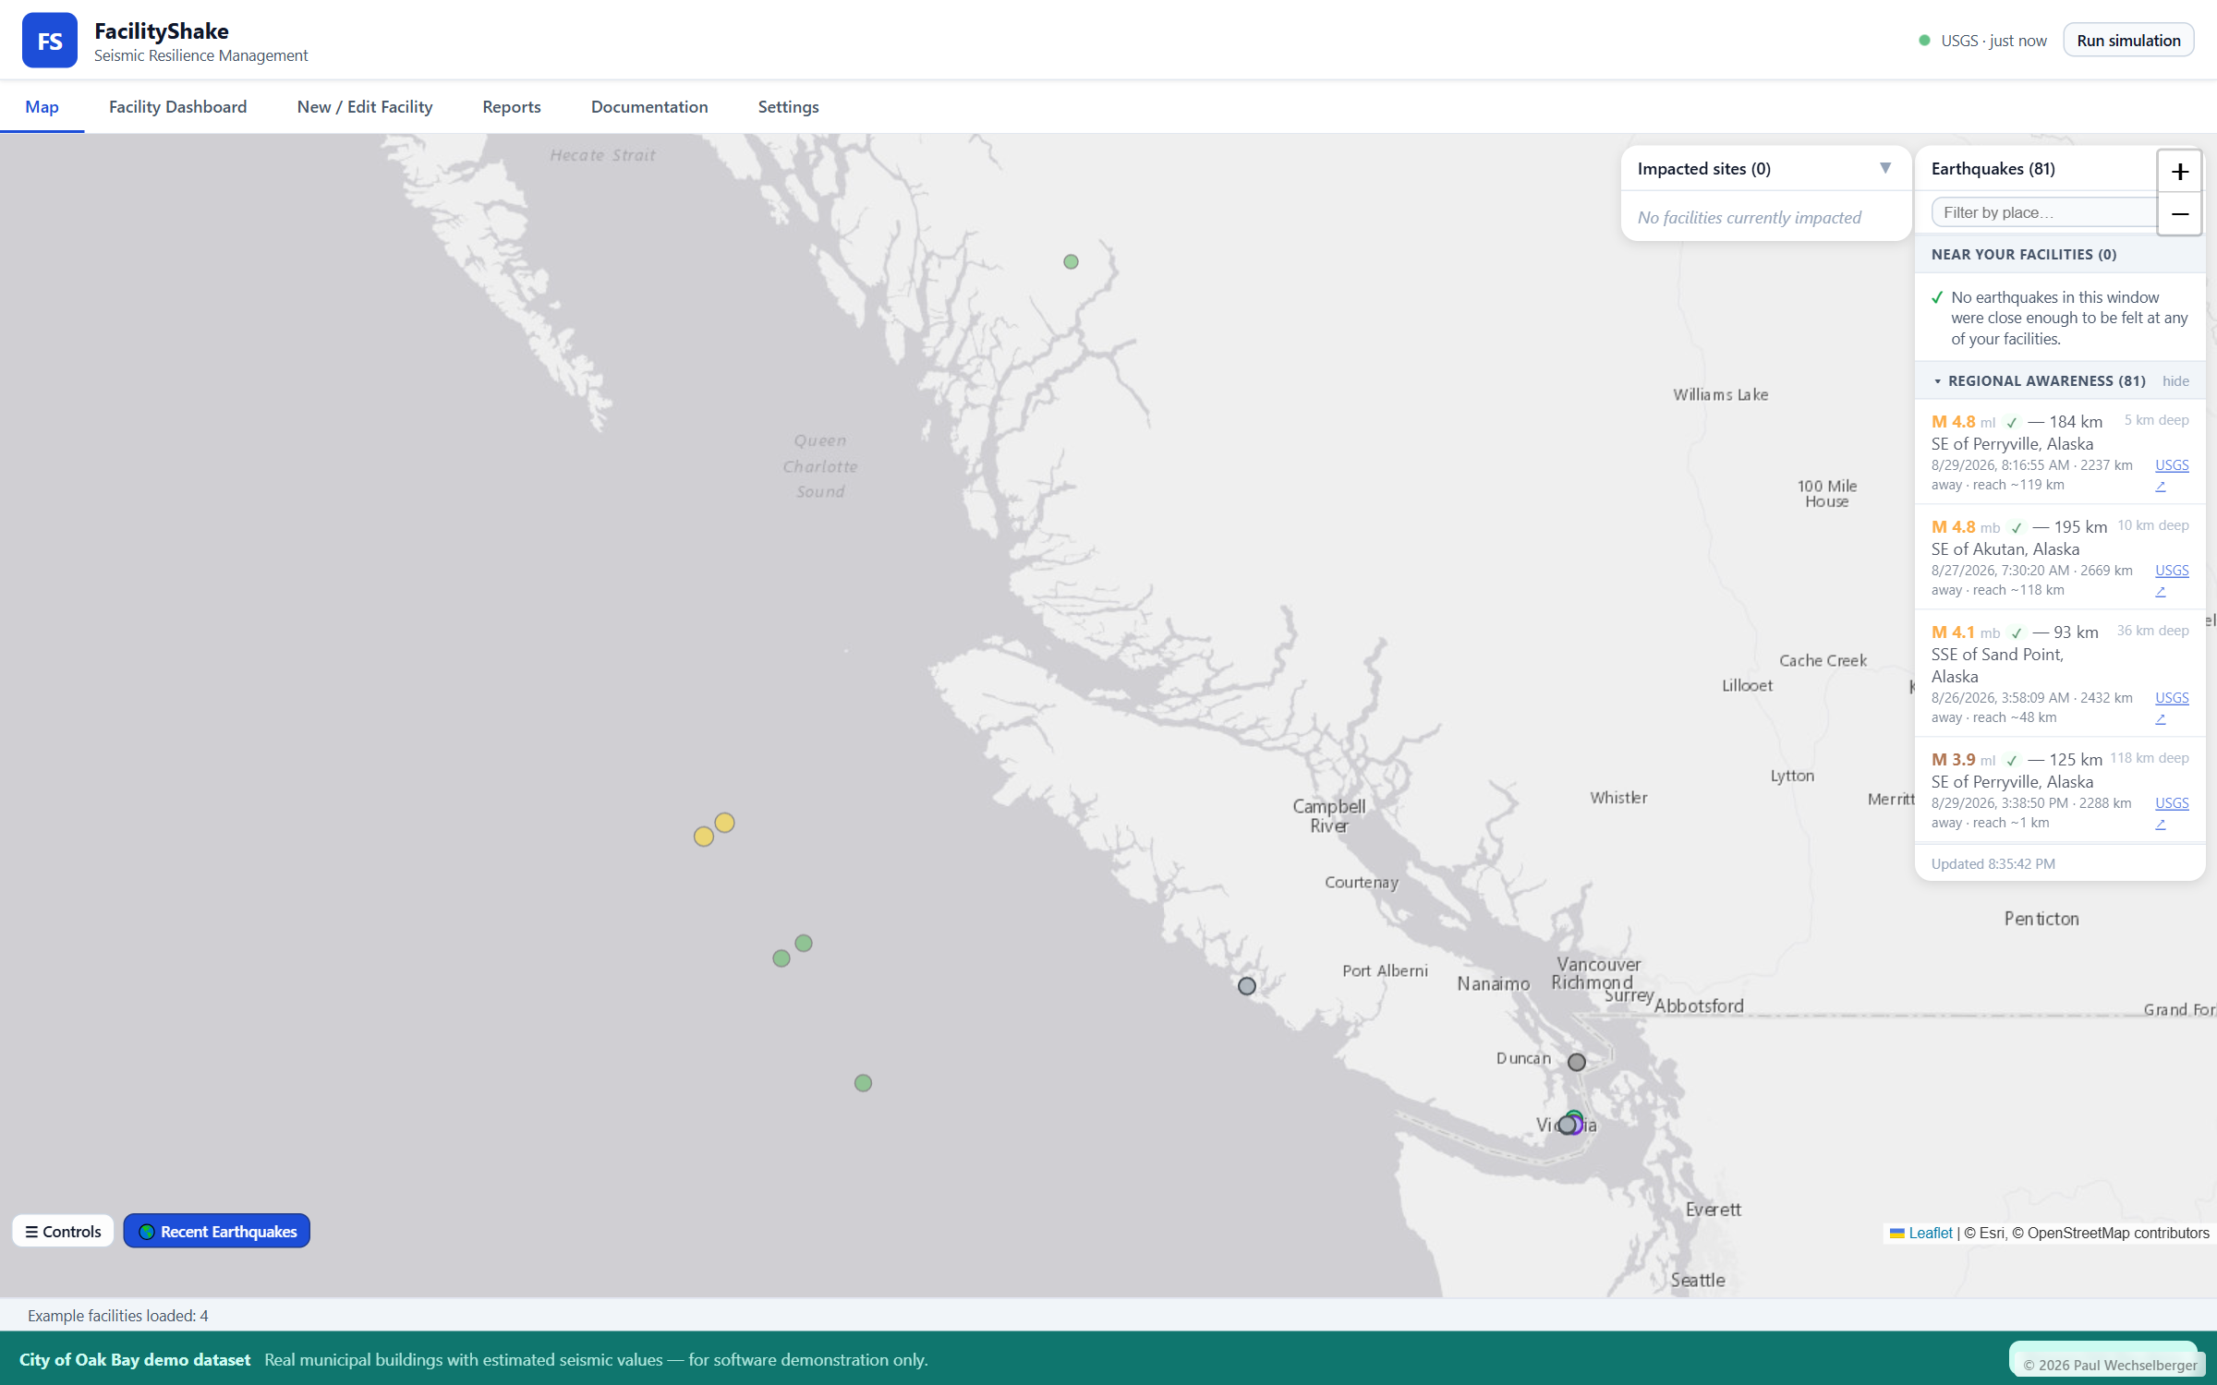Open the Leaflet attribution link
Viewport: 2217px width, 1385px height.
tap(1931, 1234)
